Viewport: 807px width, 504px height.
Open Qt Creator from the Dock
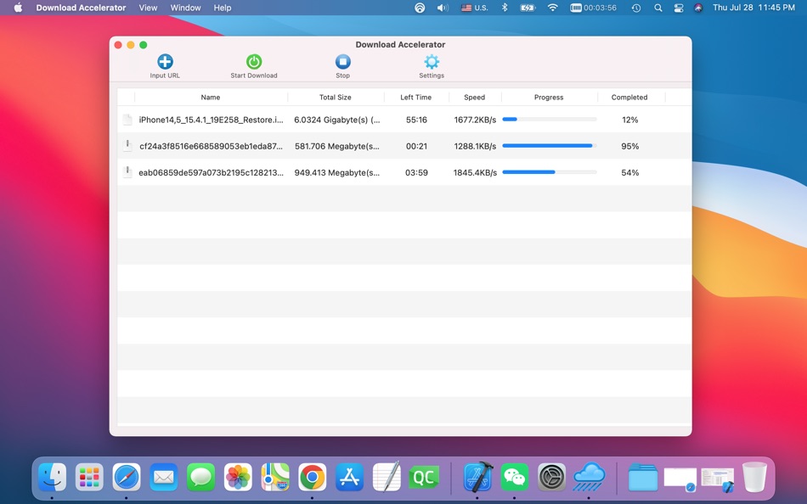424,477
